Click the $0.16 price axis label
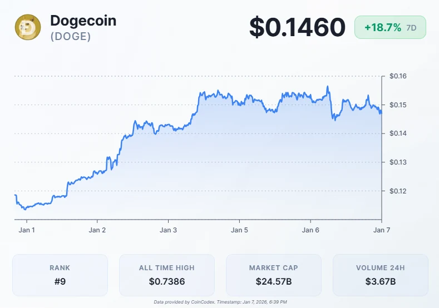The width and height of the screenshot is (439, 308). tap(398, 76)
